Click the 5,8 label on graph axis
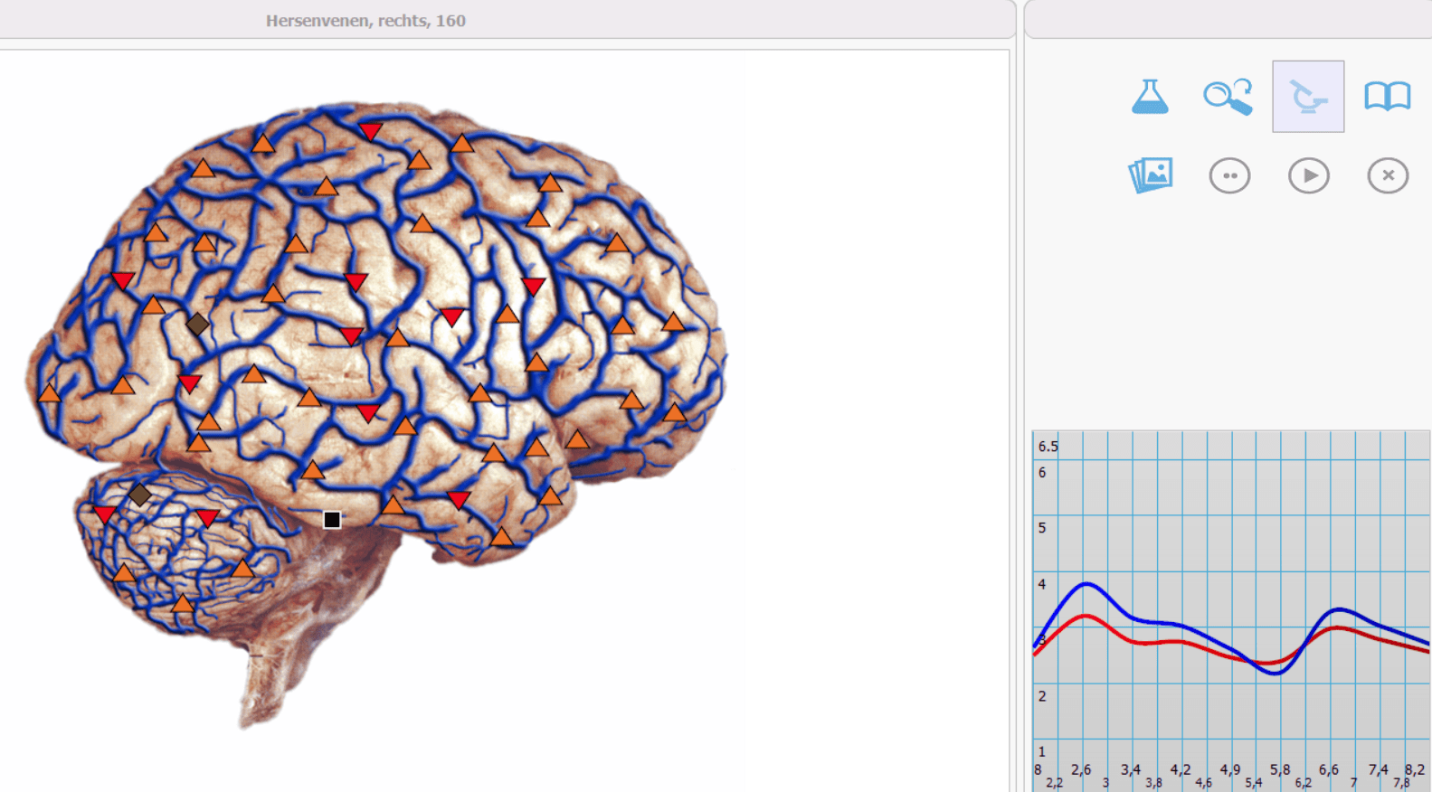The height and width of the screenshot is (792, 1432). [1279, 769]
